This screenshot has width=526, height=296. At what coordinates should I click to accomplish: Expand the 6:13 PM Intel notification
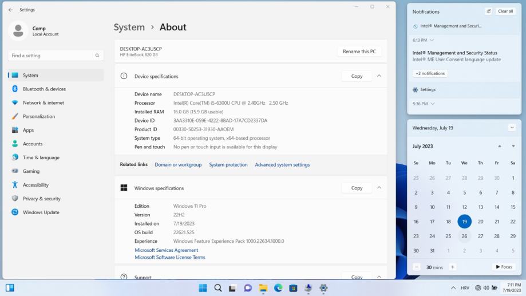pyautogui.click(x=432, y=40)
